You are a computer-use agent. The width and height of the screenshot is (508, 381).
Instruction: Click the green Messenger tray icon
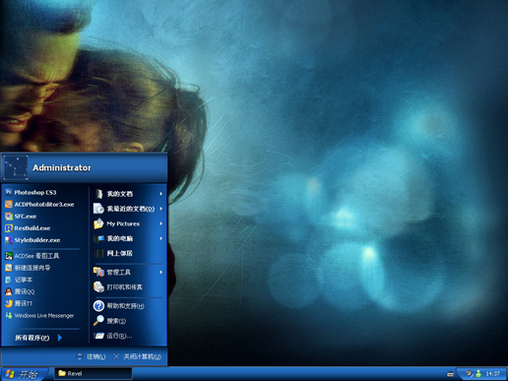478,373
